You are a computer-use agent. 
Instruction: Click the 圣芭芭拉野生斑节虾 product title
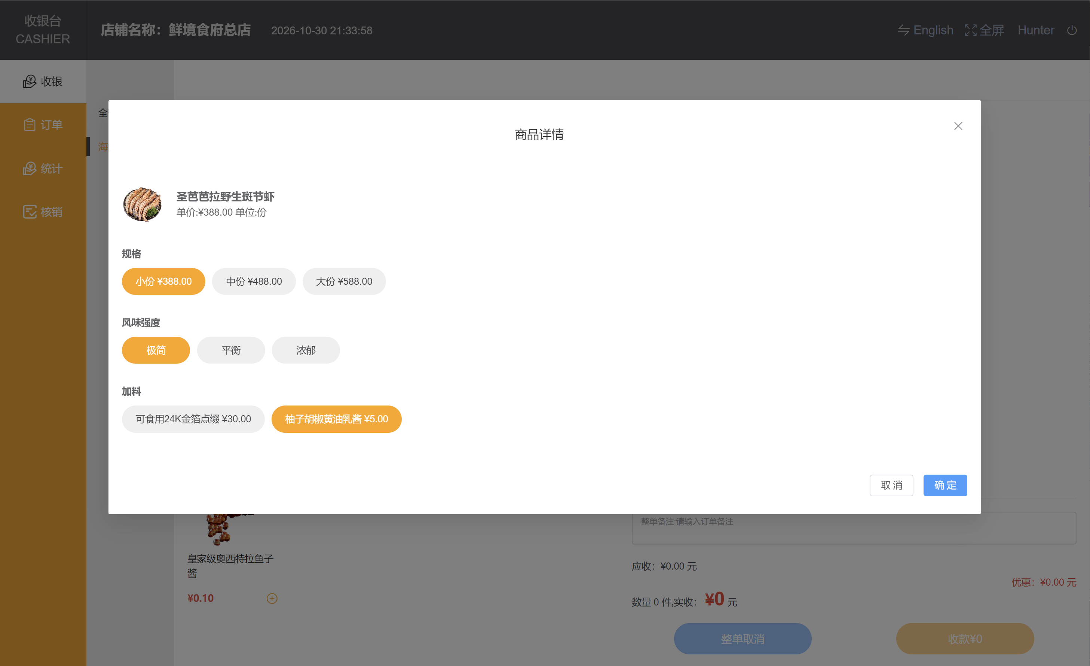[x=225, y=196]
